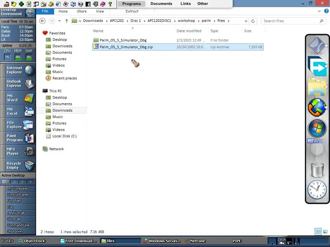The image size is (330, 247).
Task: Go back in Explorer
Action: click(43, 21)
